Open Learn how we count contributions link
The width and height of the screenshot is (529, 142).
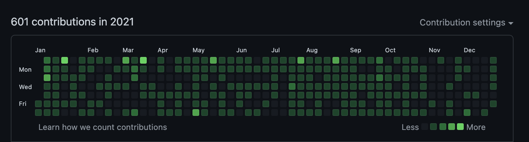[103, 127]
